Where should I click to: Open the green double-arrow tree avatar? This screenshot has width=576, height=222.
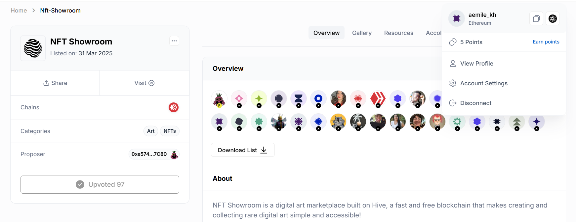517,122
